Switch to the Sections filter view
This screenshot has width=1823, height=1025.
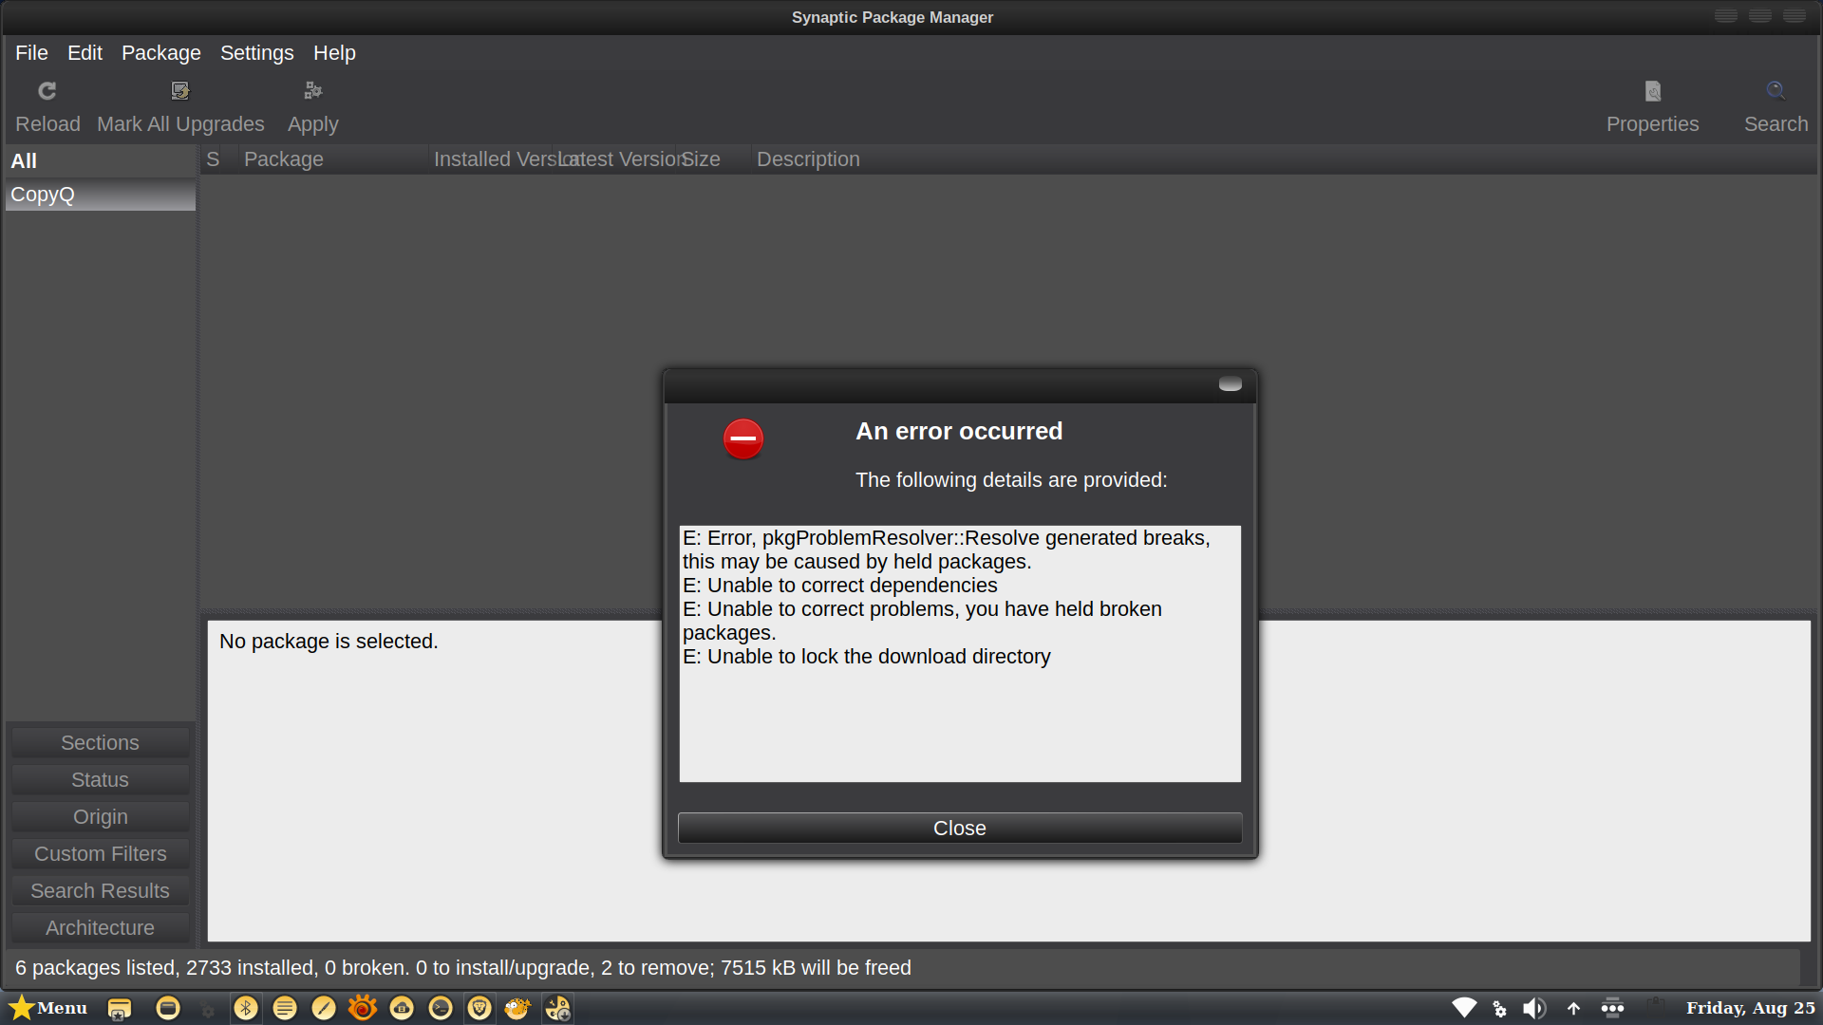tap(100, 742)
